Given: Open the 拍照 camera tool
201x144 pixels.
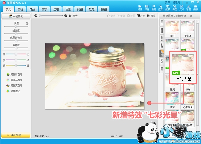Looking at the screenshot, I should point(196,8).
